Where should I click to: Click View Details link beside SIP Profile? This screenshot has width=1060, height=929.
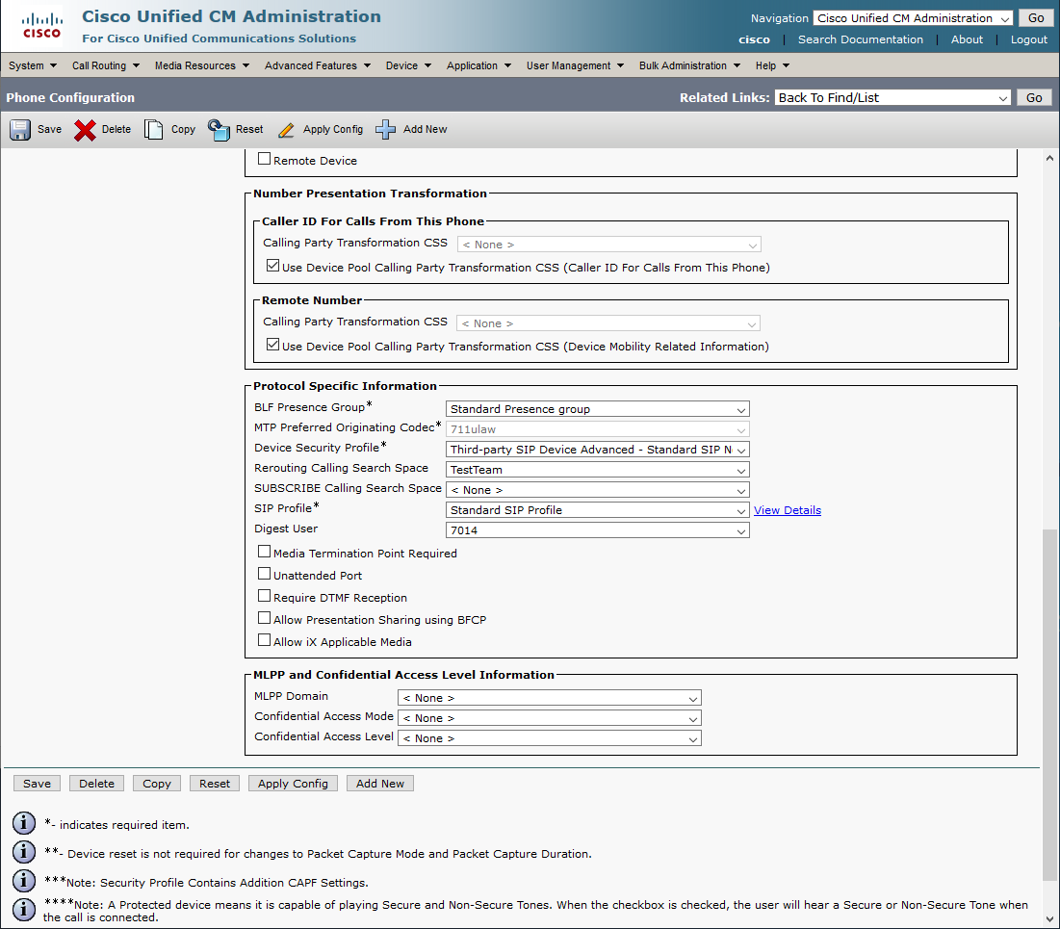[788, 510]
